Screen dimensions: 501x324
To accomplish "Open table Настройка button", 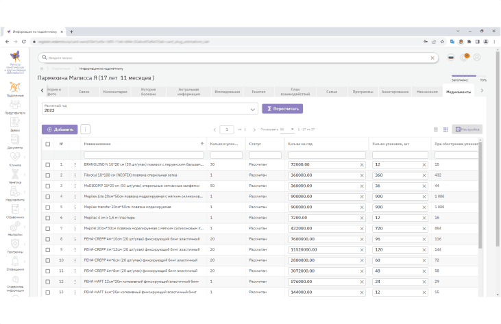I will tap(467, 129).
